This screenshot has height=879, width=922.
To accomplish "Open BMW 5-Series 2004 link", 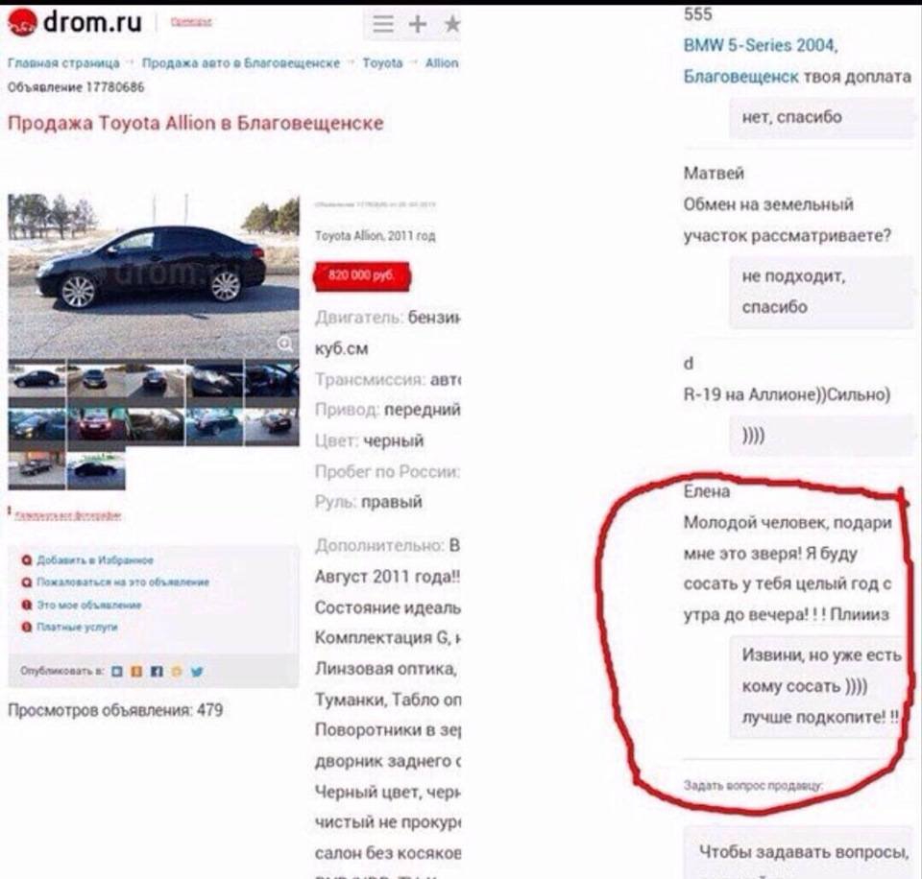I will click(x=760, y=45).
